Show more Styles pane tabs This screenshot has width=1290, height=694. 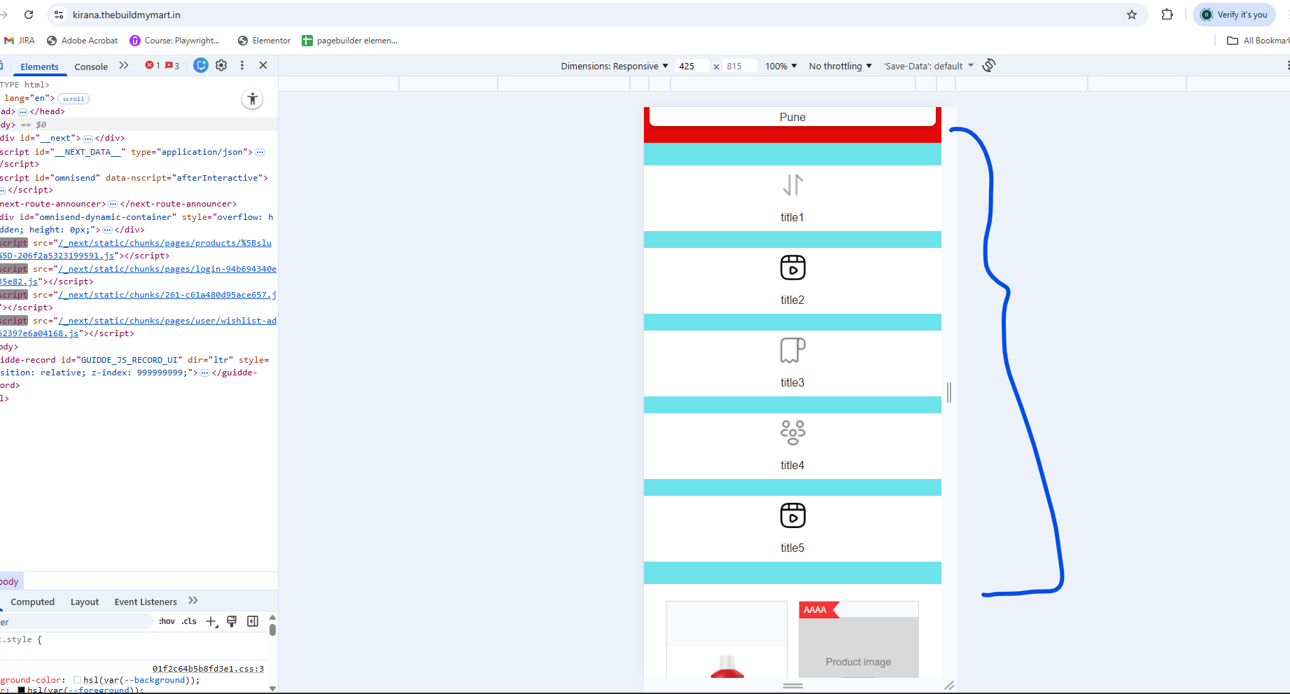click(x=193, y=600)
